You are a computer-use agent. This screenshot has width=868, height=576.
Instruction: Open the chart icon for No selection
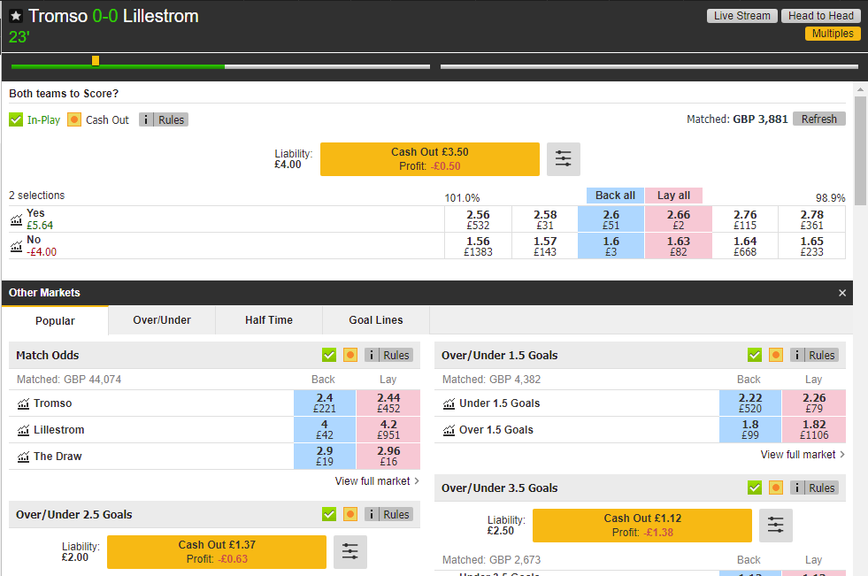[x=17, y=246]
